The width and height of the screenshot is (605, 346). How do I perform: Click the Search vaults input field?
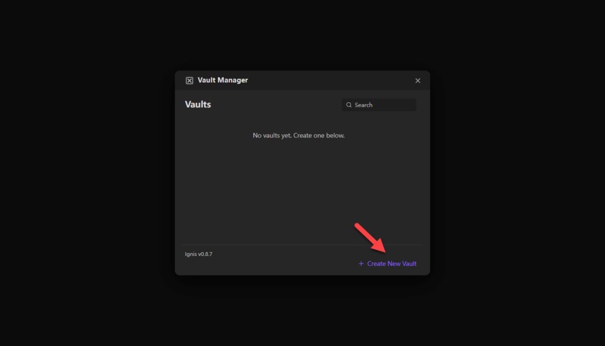point(379,105)
